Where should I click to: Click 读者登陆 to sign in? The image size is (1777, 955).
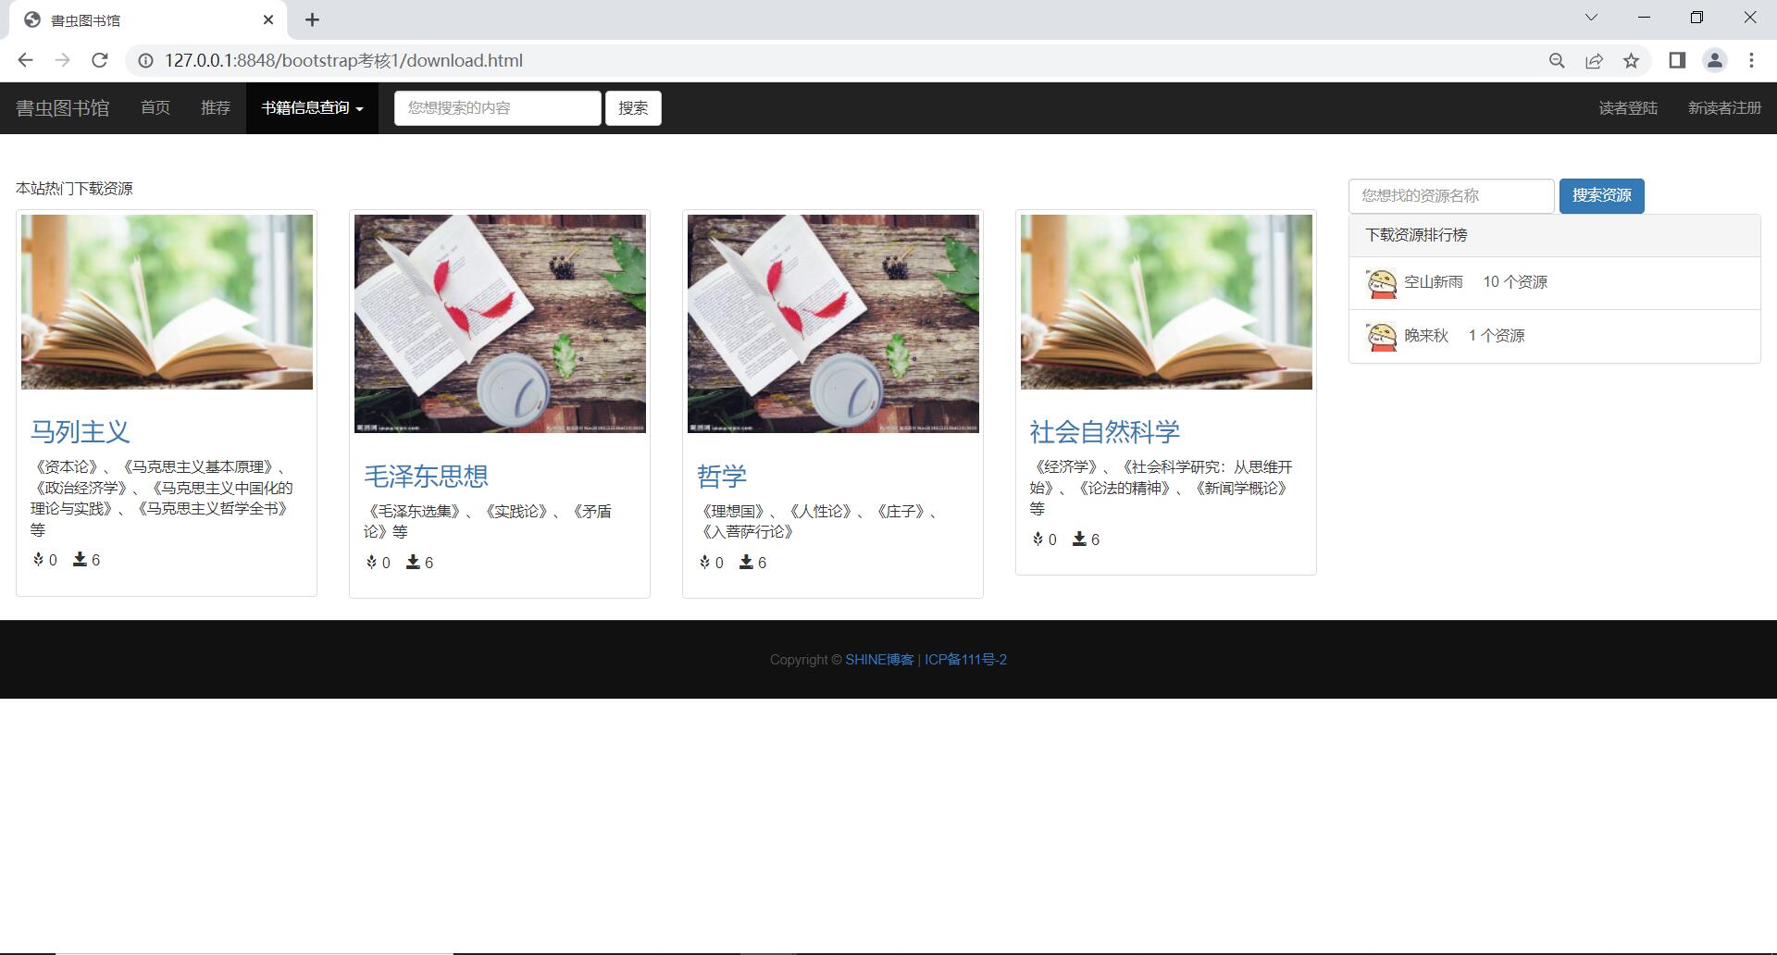pyautogui.click(x=1628, y=107)
